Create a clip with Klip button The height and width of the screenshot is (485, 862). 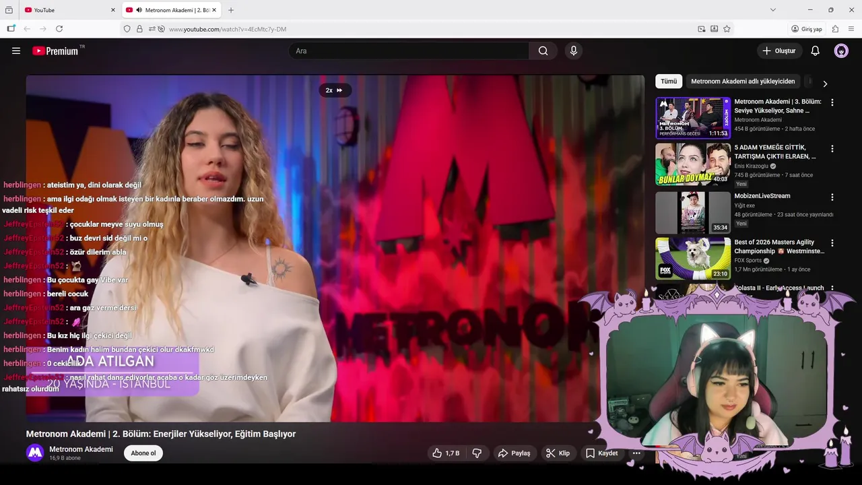point(558,453)
